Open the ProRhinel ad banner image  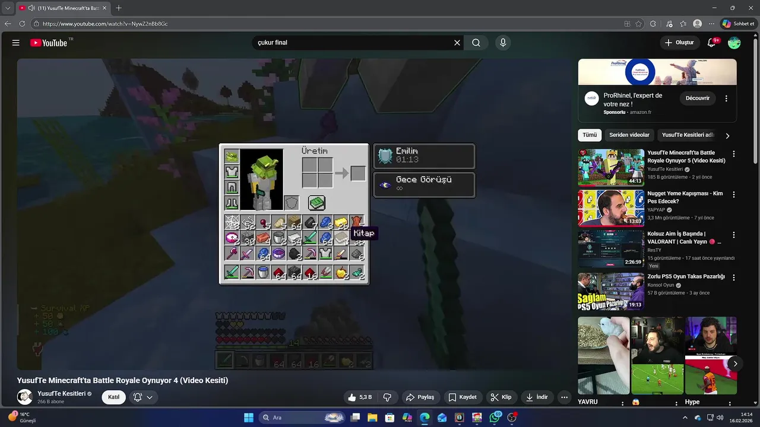(x=657, y=72)
